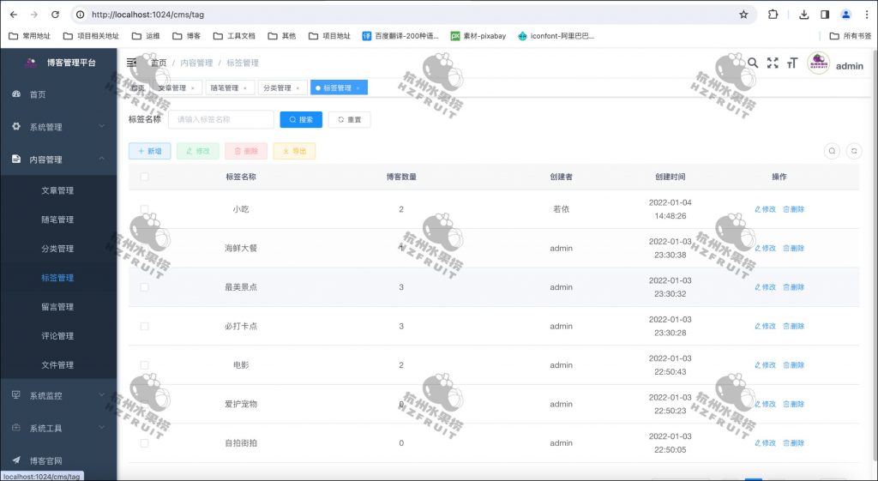
Task: Click the green 修改 toolbar button
Action: 198,151
